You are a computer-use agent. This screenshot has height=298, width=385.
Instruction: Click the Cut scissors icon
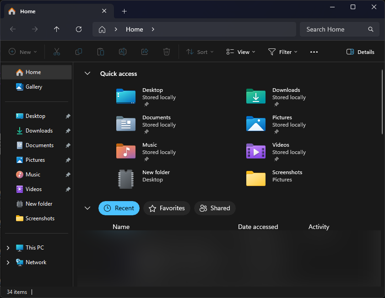click(57, 52)
